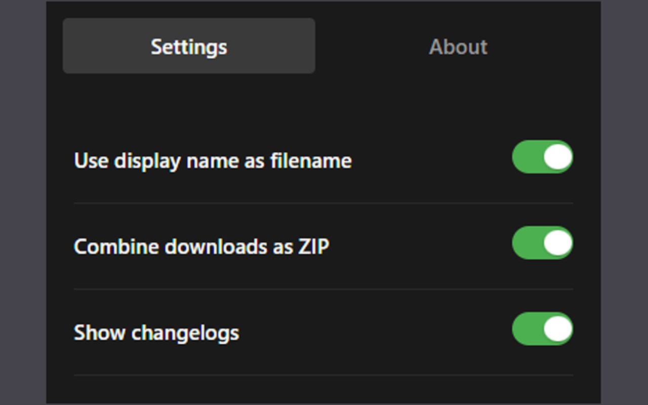This screenshot has width=648, height=405.
Task: Click the 'Combine downloads as ZIP' label text
Action: [x=201, y=247]
